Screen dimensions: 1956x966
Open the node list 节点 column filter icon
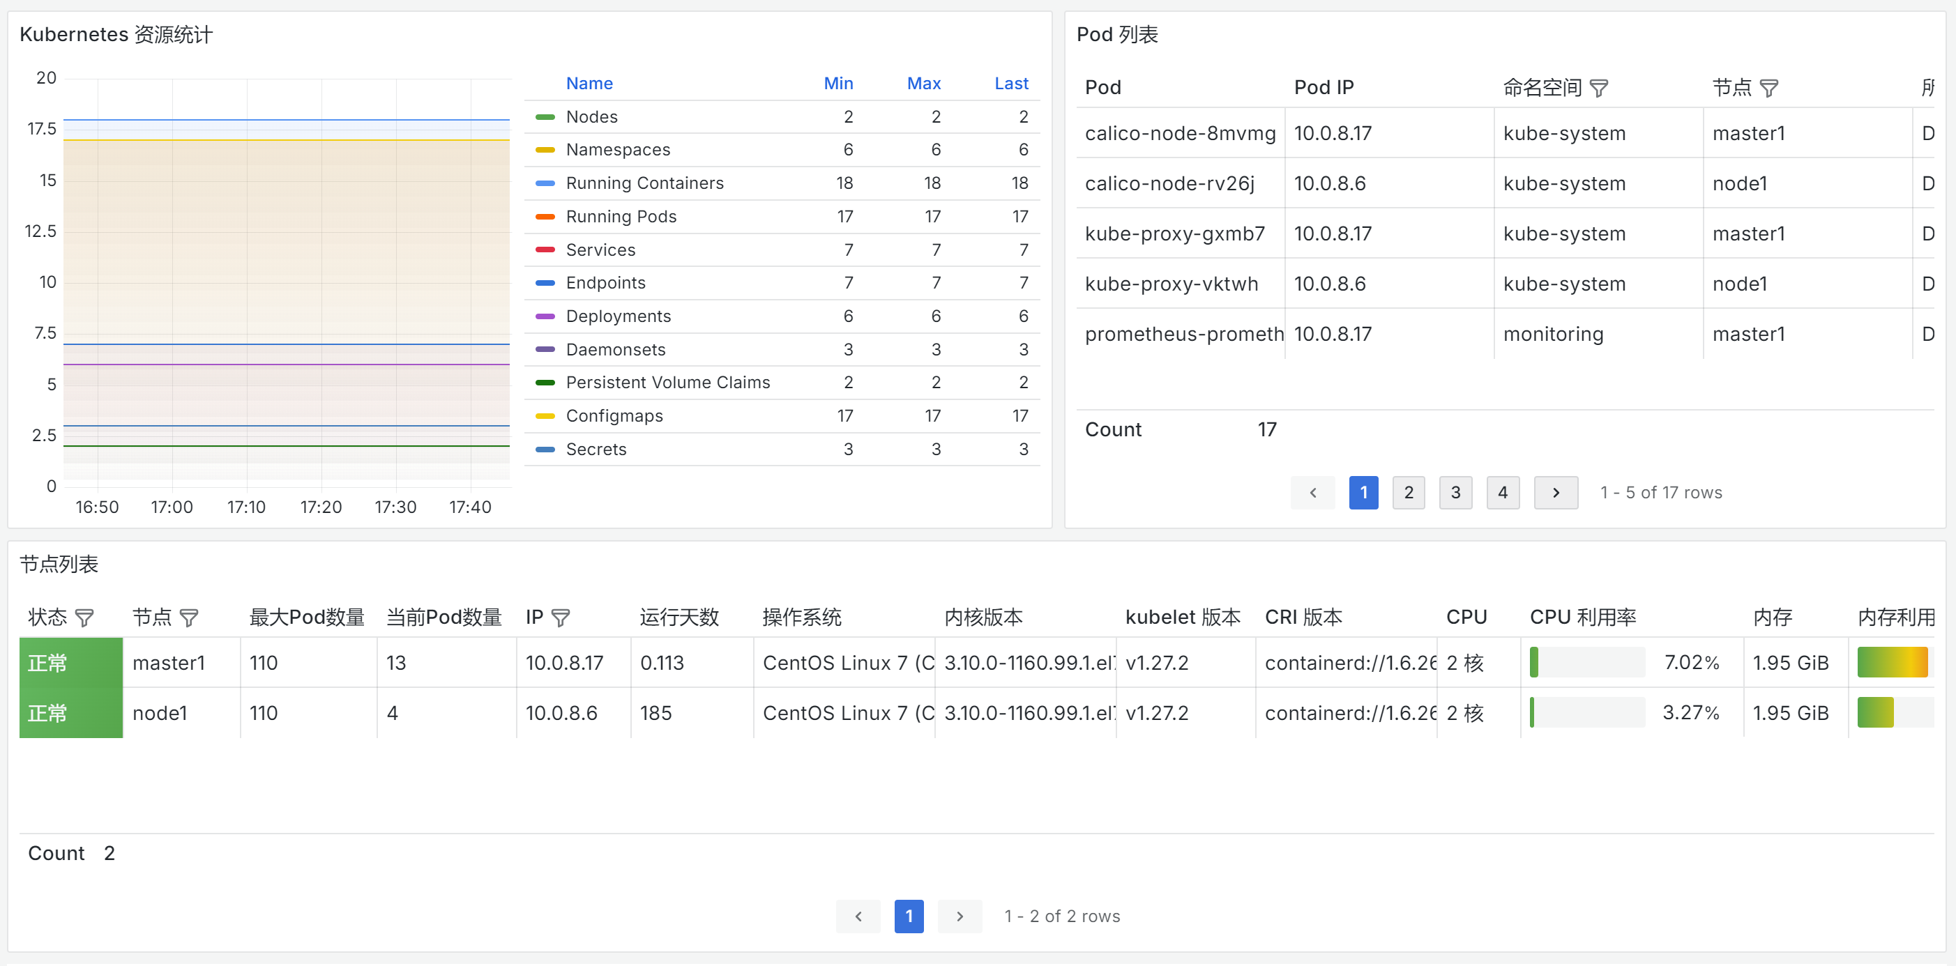[x=188, y=618]
